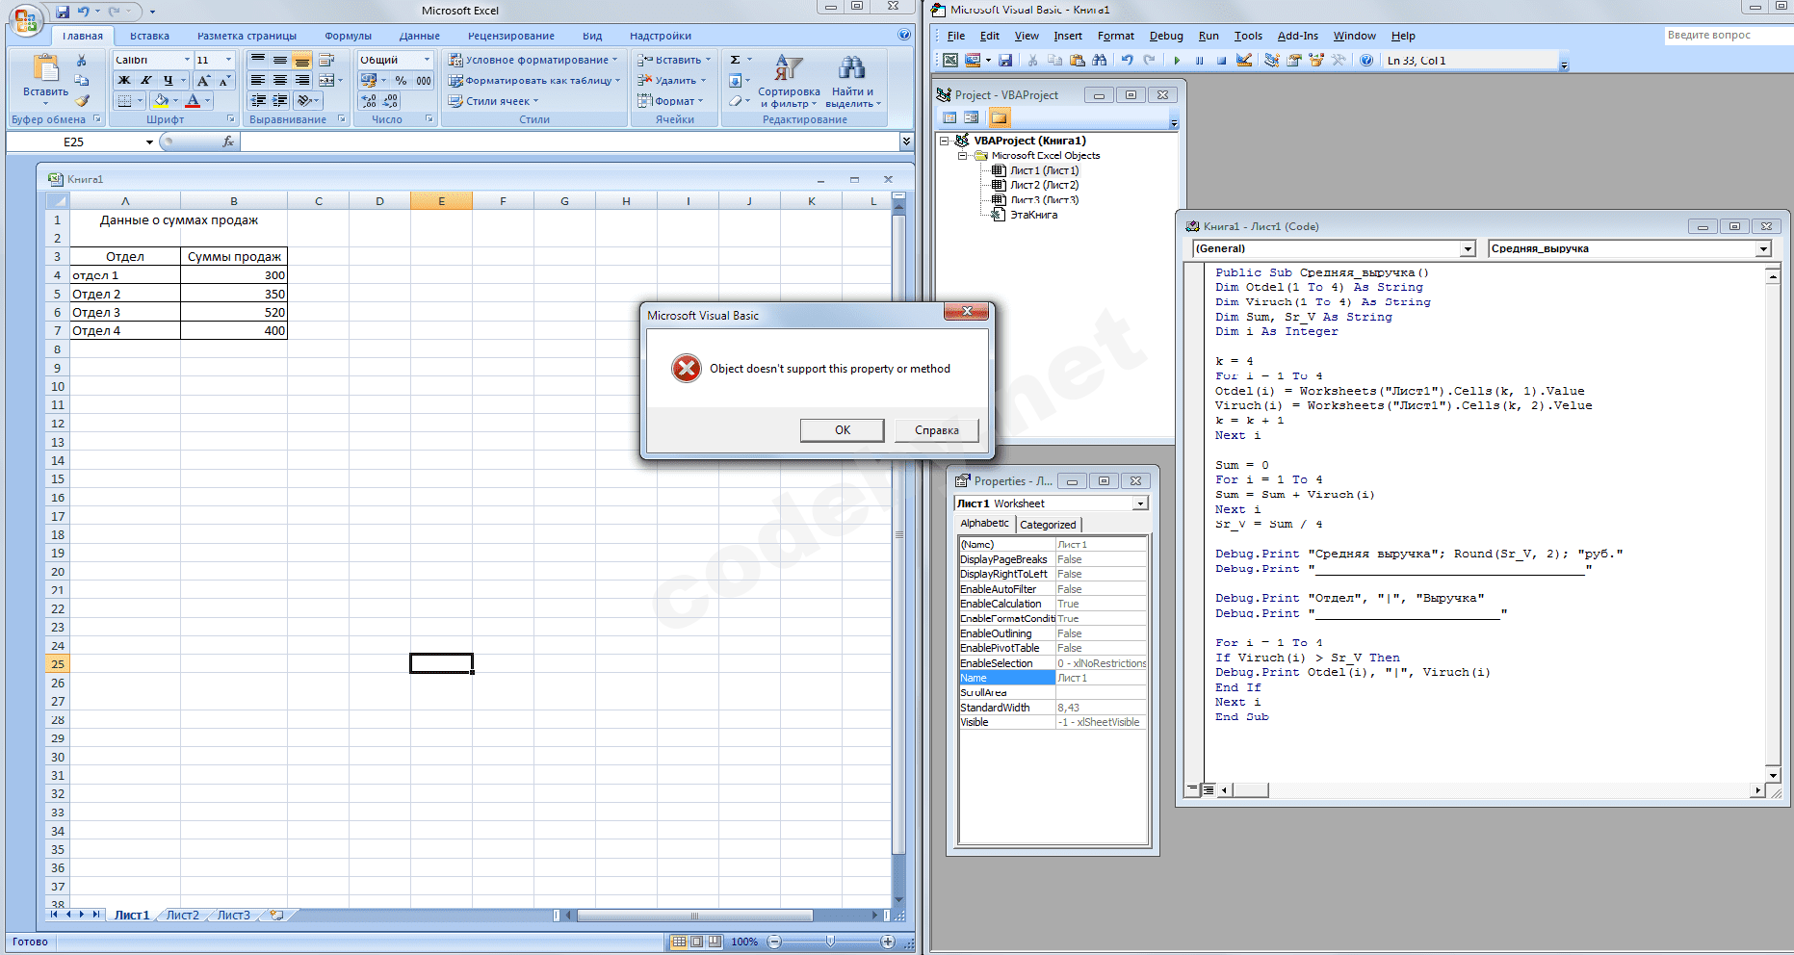
Task: Run the macro with the green play icon
Action: pyautogui.click(x=1177, y=61)
